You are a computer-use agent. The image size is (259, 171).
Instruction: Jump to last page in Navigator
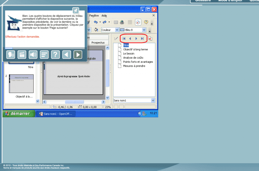coord(142,38)
